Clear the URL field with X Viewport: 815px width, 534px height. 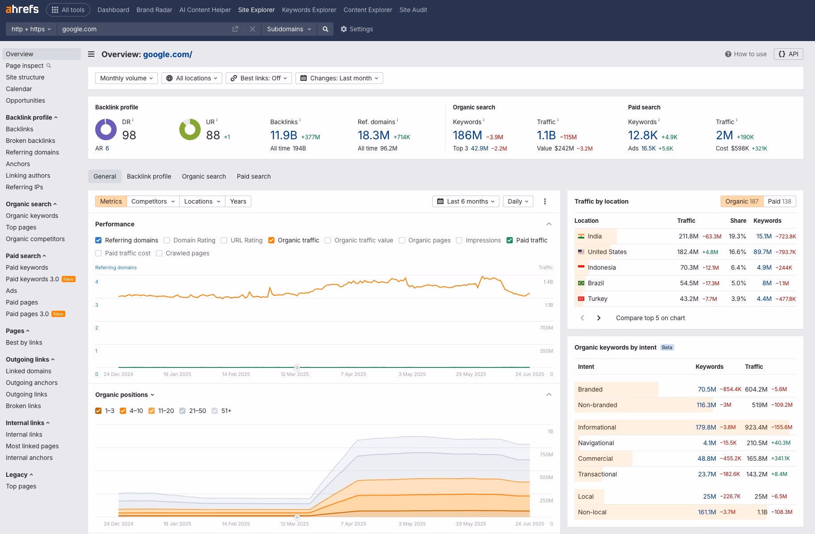pyautogui.click(x=253, y=29)
